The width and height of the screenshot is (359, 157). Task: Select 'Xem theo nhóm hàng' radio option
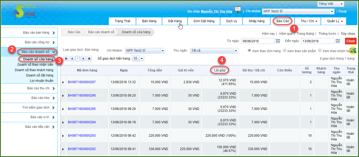pos(320,51)
